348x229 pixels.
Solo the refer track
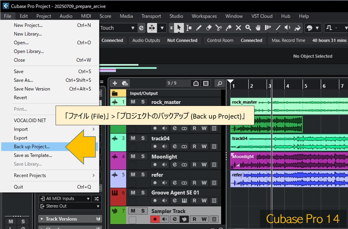(143, 174)
